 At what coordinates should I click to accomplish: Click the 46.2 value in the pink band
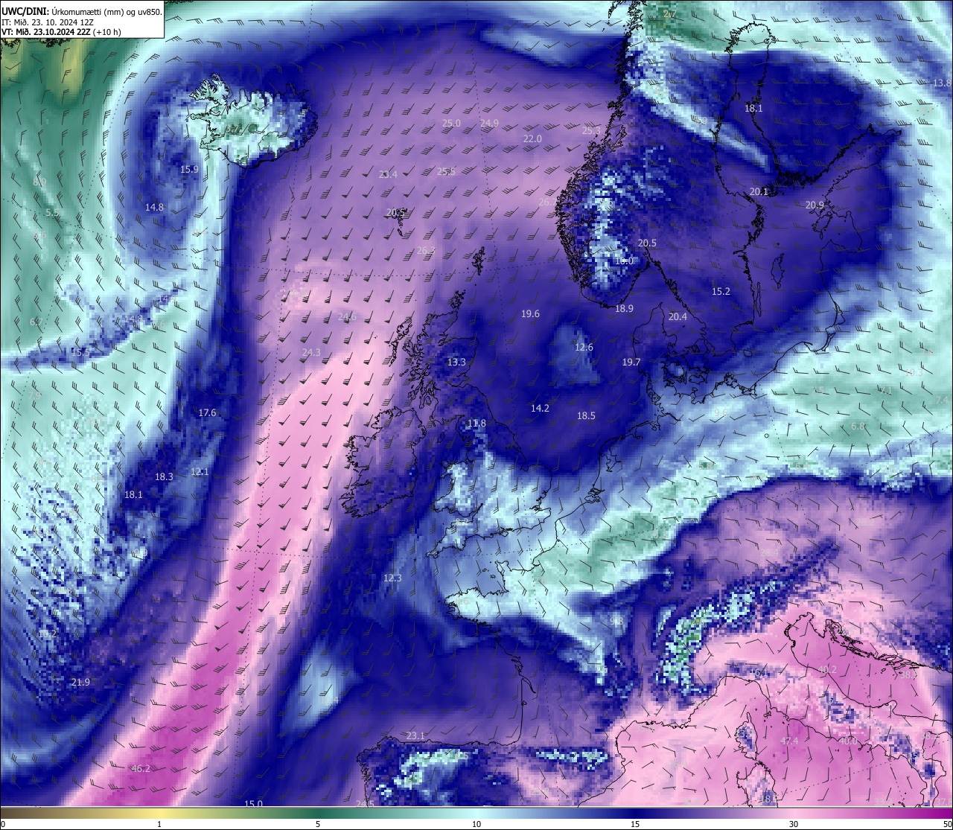141,768
